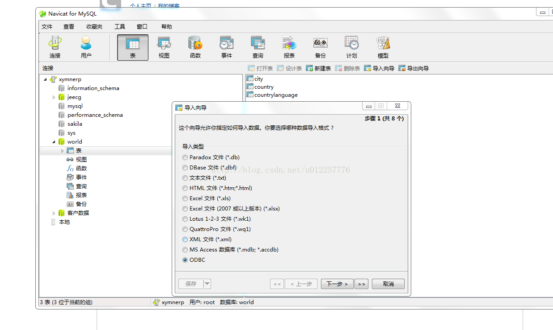
Task: Click 下一步 button in import wizard
Action: [337, 284]
